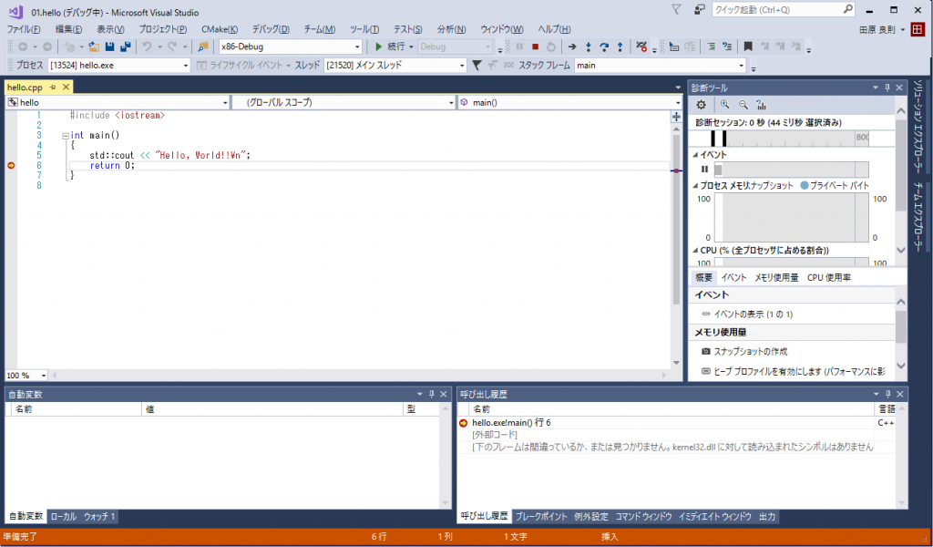Toggle breakpoint marker on line 6
This screenshot has width=933, height=547.
pyautogui.click(x=11, y=166)
